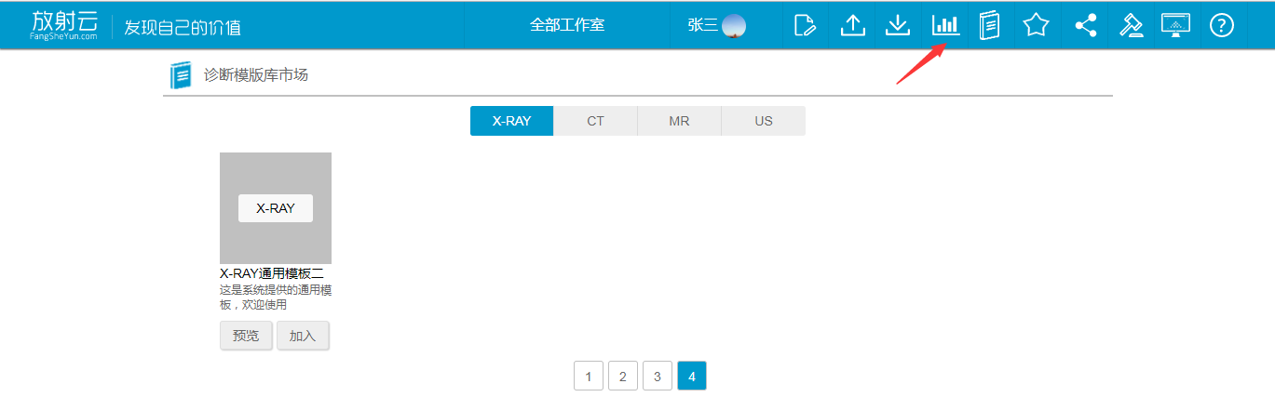
Task: Click the edit document icon in header
Action: coord(805,25)
